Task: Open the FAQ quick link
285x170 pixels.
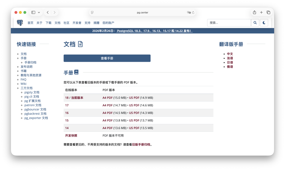Action: [x=23, y=79]
